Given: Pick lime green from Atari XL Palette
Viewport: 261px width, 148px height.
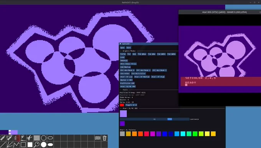Looking at the screenshot, I should (x=201, y=134).
